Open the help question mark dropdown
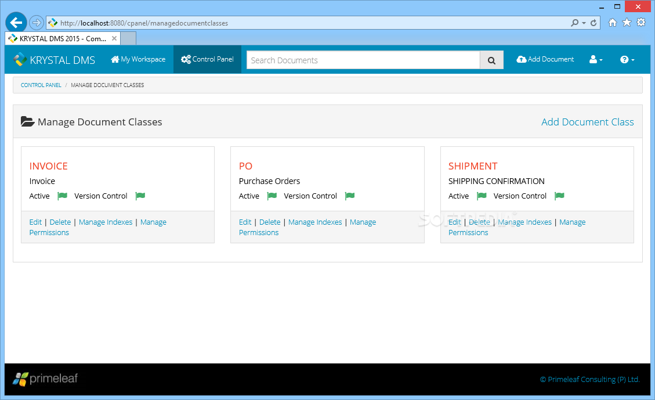Image resolution: width=655 pixels, height=400 pixels. tap(627, 60)
